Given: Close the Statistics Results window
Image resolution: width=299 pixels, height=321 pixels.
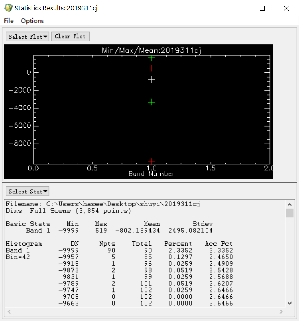Looking at the screenshot, I should (286, 8).
